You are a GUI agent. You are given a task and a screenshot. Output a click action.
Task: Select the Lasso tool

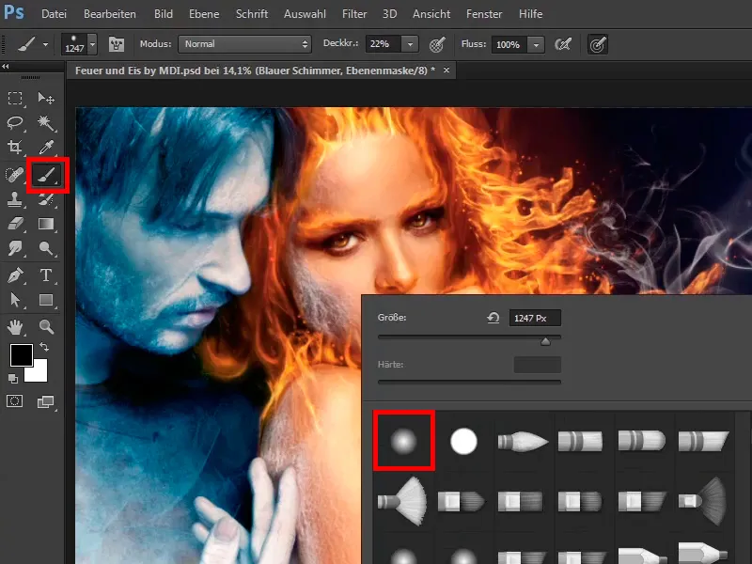point(15,123)
